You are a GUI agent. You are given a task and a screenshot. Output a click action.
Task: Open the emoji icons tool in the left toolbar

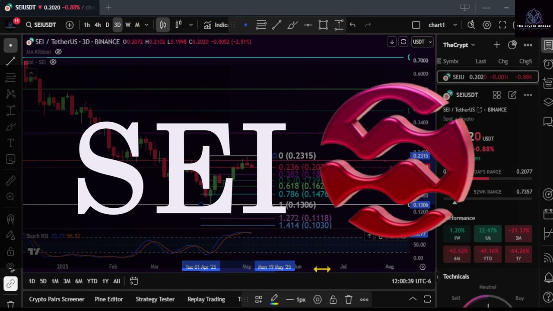click(x=11, y=159)
